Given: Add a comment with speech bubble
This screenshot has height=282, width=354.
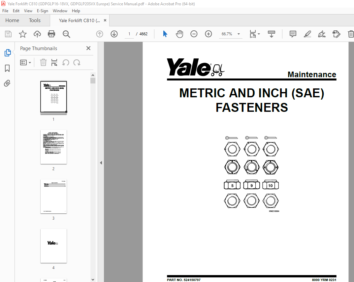Looking at the screenshot, I should [293, 34].
